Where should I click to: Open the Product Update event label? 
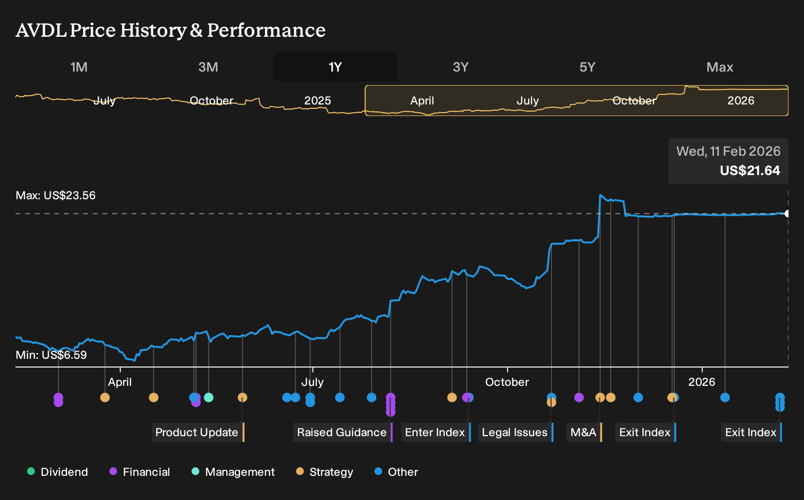tap(198, 432)
